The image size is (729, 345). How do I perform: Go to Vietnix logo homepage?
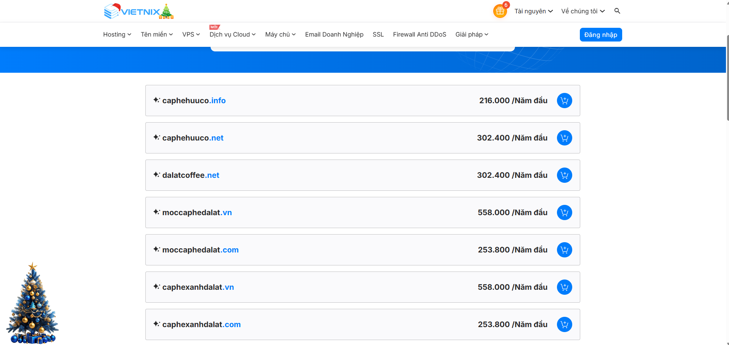click(x=138, y=11)
